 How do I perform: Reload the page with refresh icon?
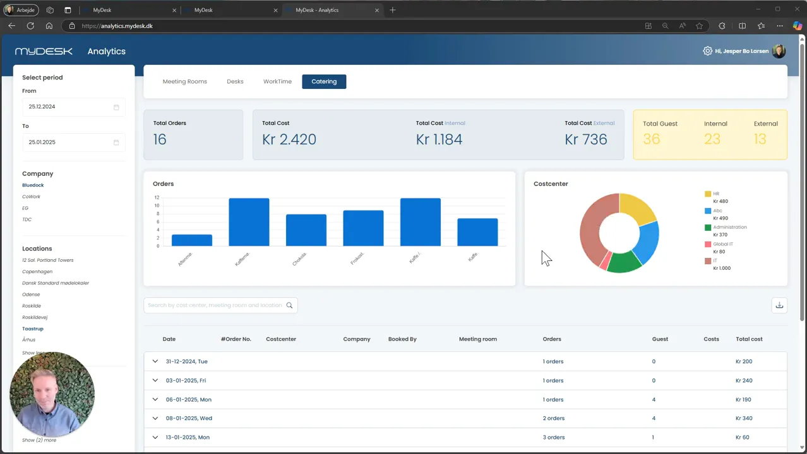click(x=30, y=26)
